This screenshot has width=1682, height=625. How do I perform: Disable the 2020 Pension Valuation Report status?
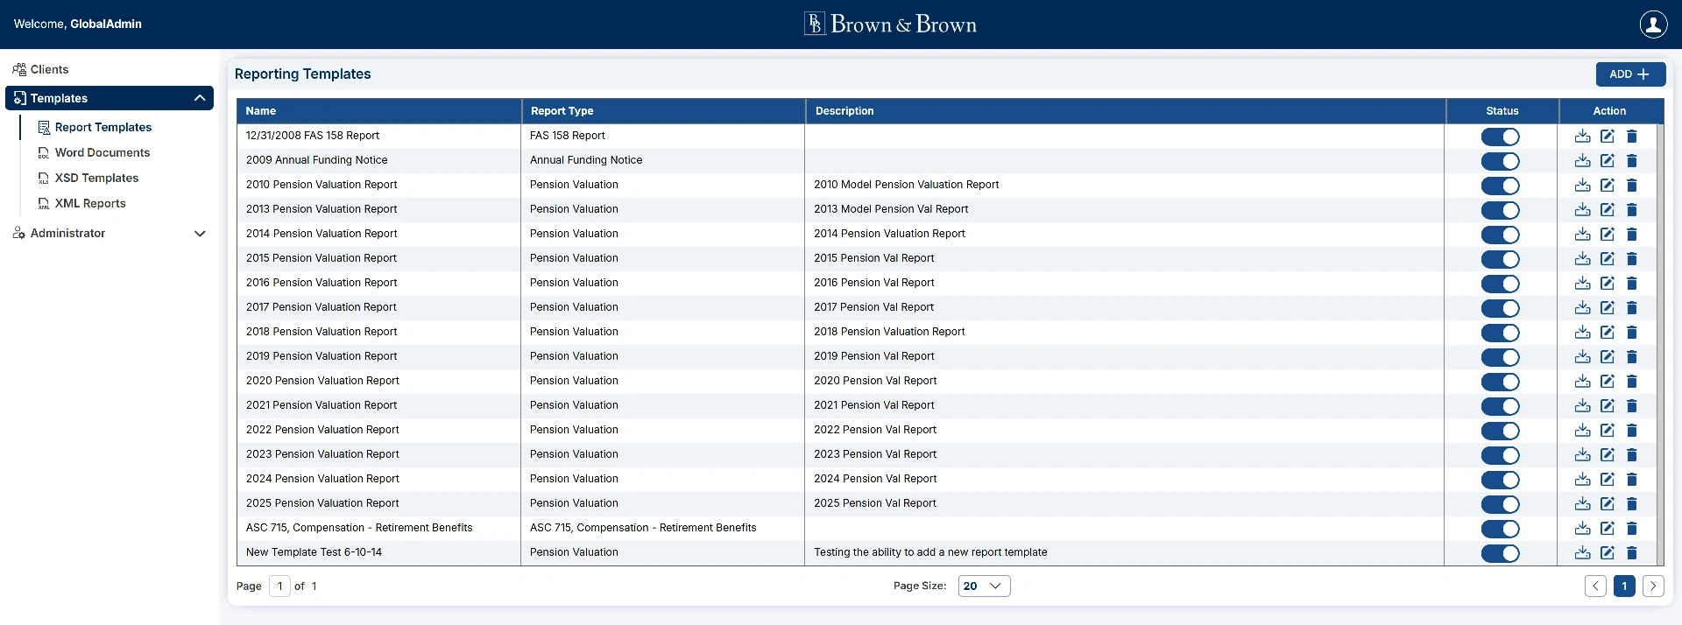(1500, 382)
